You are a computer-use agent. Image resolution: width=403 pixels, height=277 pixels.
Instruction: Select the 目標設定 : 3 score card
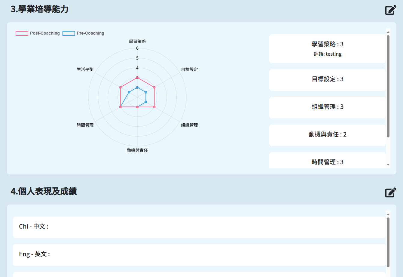click(327, 80)
